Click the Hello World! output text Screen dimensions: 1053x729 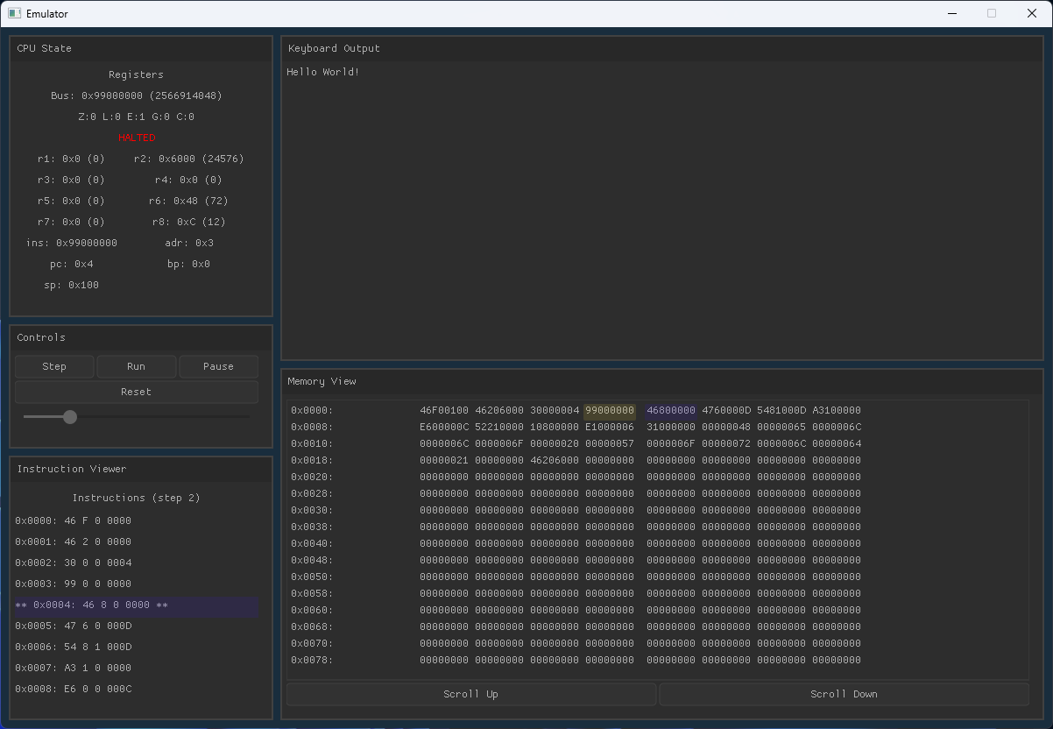[x=323, y=72]
